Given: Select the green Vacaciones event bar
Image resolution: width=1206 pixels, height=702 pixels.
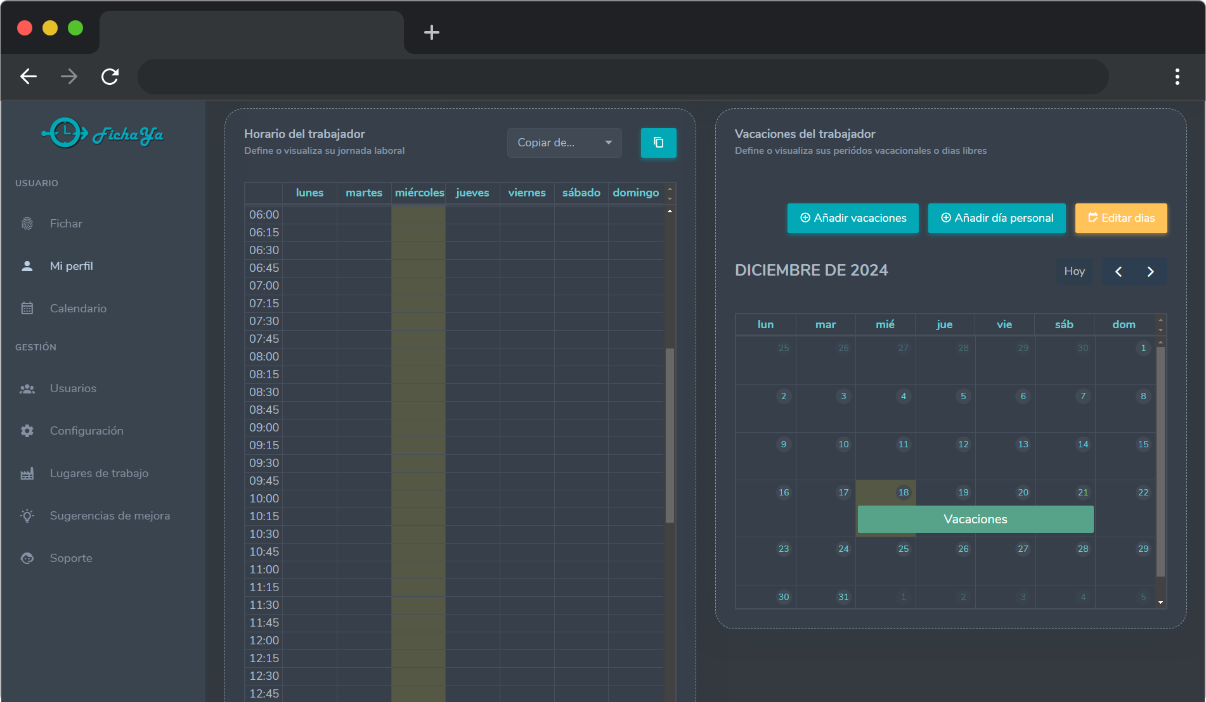Looking at the screenshot, I should (975, 520).
